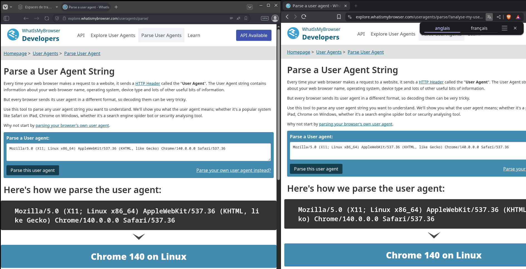Select the français tab in translate popup

click(x=479, y=28)
